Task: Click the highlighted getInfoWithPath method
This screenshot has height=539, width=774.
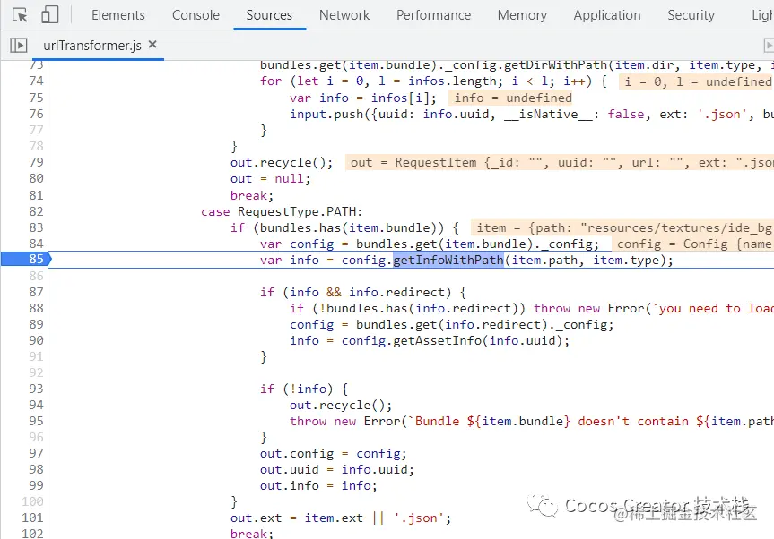Action: pos(448,260)
